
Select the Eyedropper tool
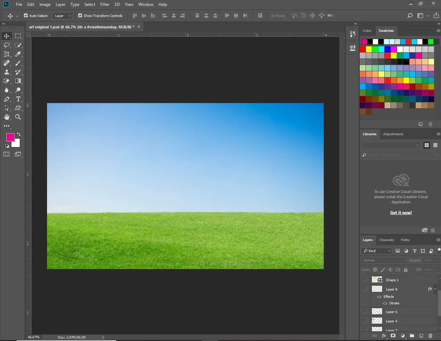click(x=18, y=54)
